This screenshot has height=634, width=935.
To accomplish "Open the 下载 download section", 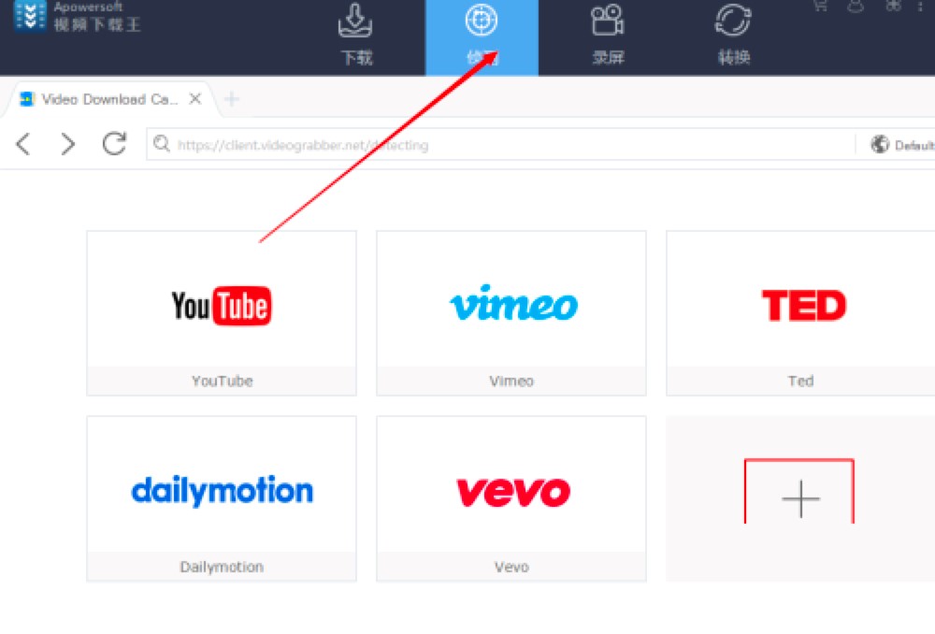I will coord(356,35).
